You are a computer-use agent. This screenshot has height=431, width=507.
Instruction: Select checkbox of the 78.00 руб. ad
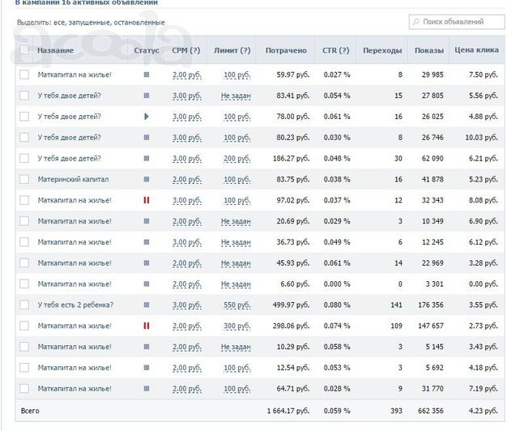(x=24, y=117)
